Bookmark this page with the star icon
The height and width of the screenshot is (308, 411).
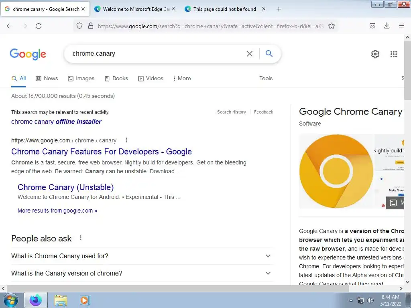[x=332, y=26]
